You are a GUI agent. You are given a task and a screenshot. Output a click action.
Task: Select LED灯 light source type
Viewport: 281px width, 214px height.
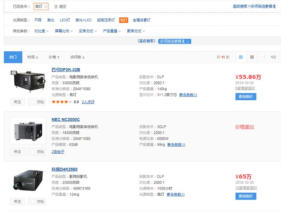click(x=65, y=20)
